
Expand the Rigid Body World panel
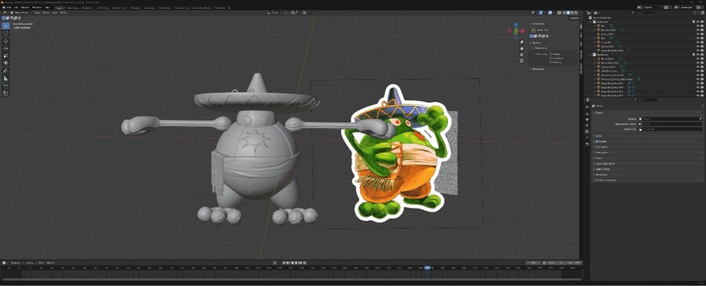click(647, 164)
